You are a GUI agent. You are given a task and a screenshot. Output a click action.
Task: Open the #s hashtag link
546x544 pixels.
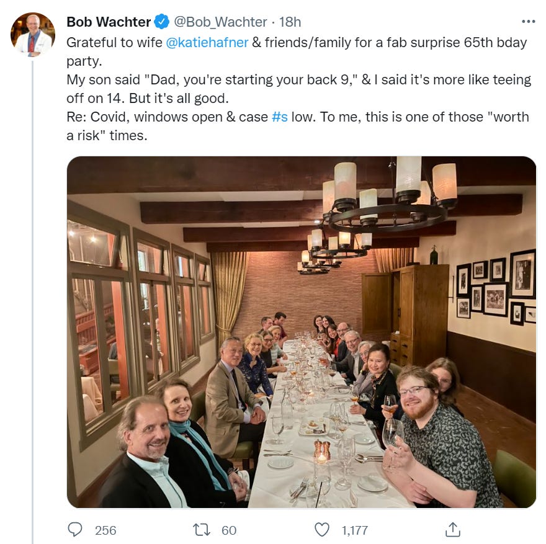click(x=280, y=117)
